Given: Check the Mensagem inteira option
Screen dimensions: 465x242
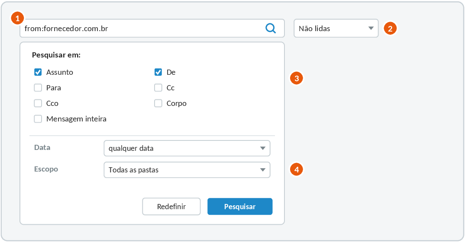Looking at the screenshot, I should (38, 119).
